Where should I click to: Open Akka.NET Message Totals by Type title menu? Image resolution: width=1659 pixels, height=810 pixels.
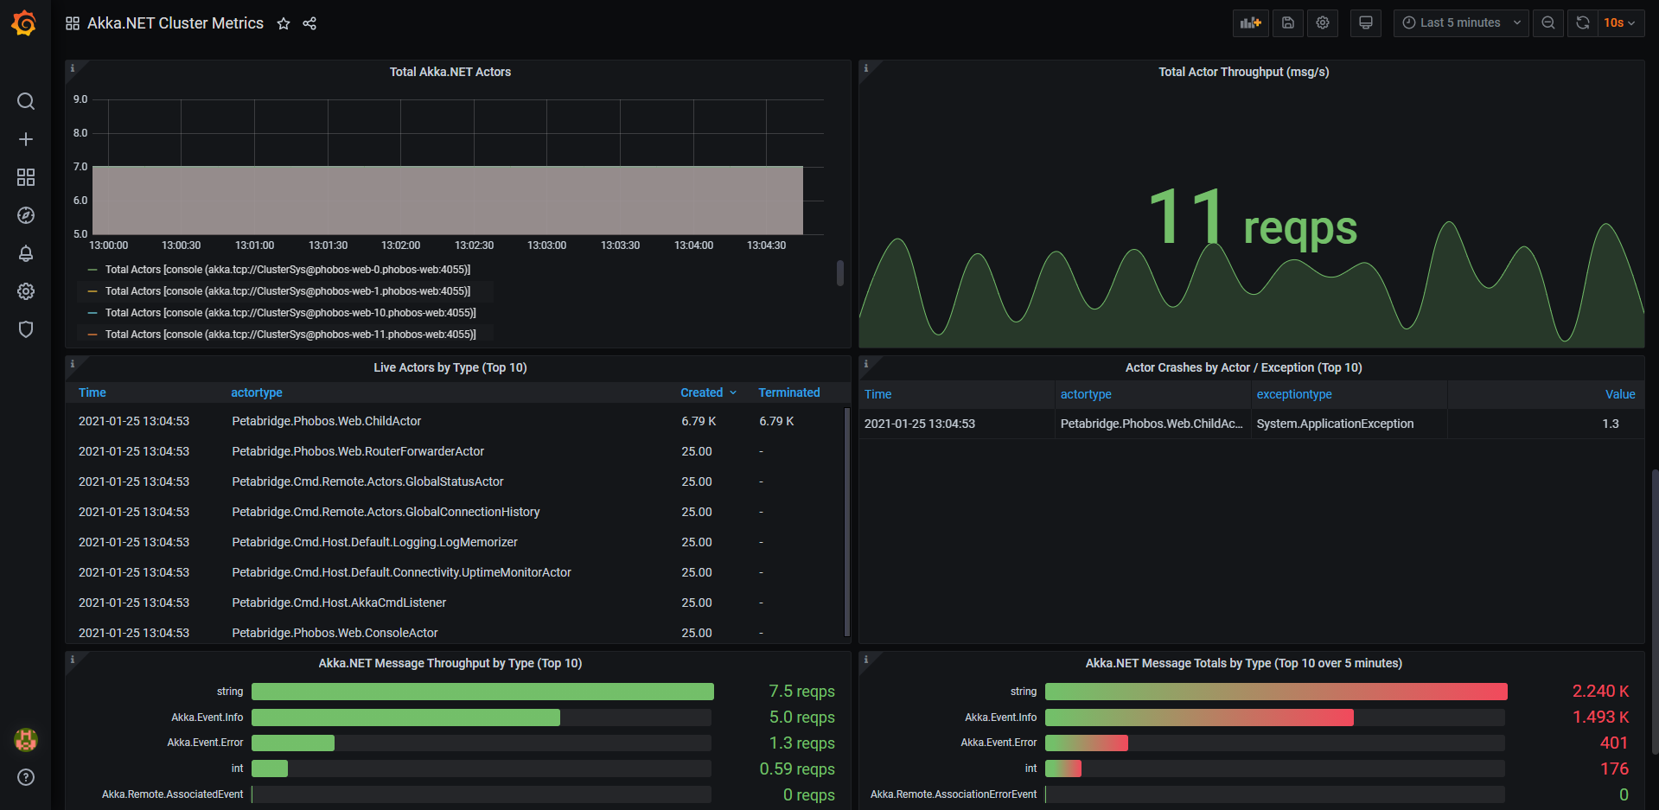tap(1243, 663)
